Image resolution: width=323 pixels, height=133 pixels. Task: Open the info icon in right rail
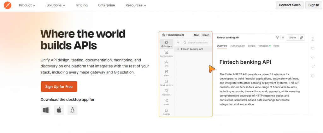pos(313,76)
